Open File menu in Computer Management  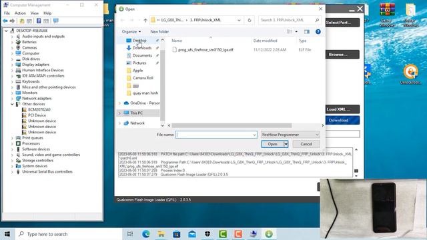tap(7, 13)
